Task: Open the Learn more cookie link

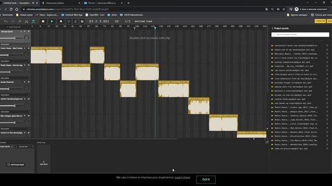Action: coord(182,178)
